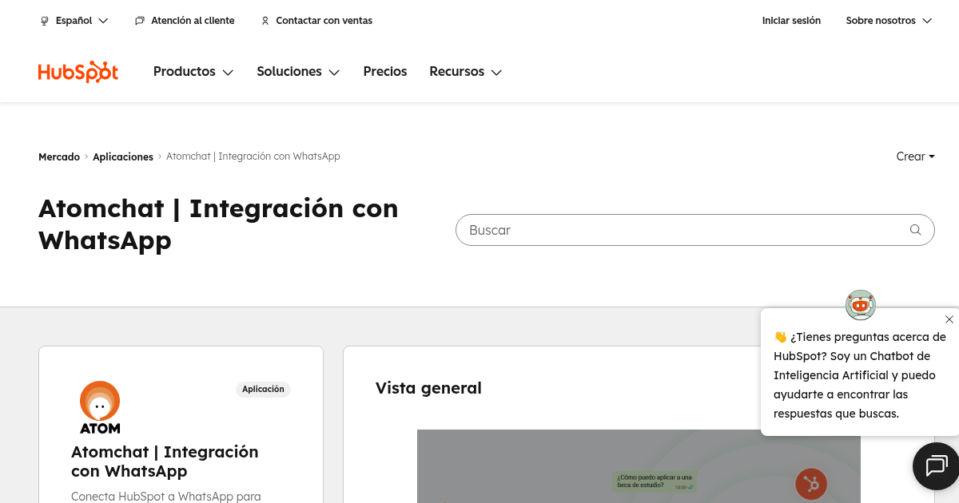Go to Aplicaciones breadcrumb
Image resolution: width=959 pixels, height=503 pixels.
coord(123,157)
